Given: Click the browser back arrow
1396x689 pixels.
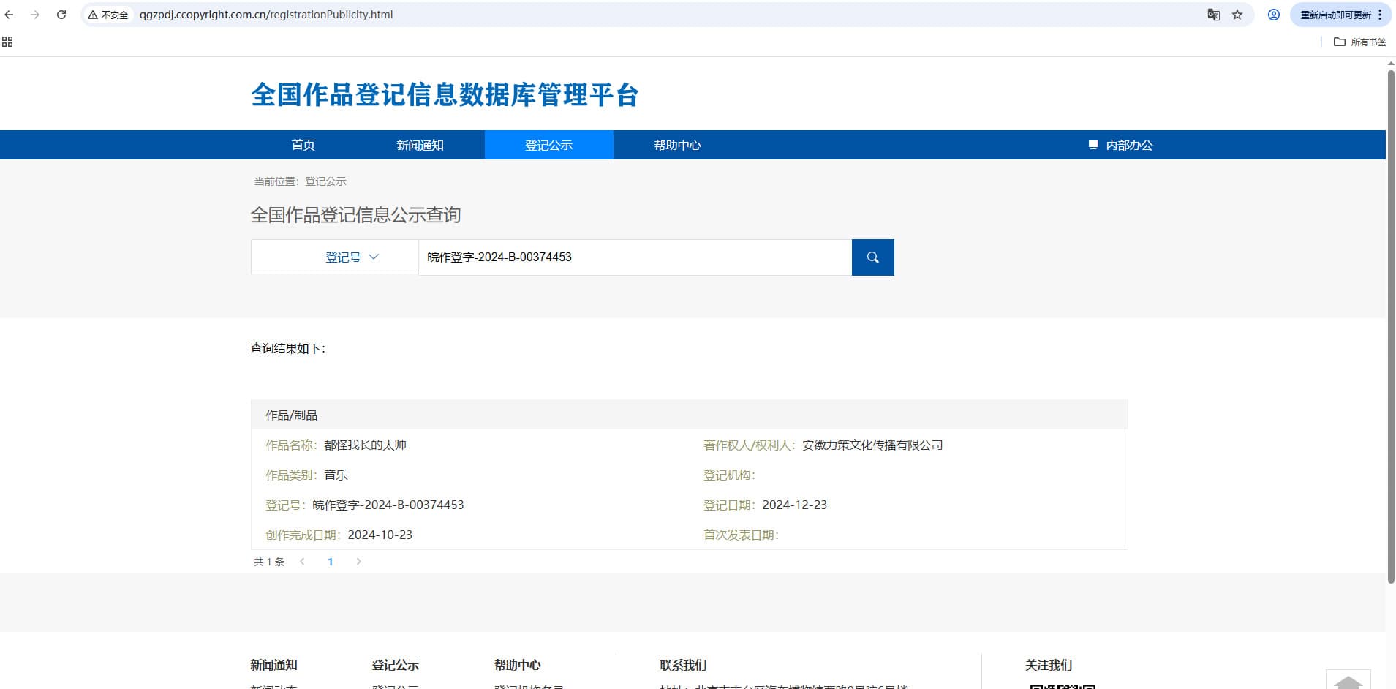Looking at the screenshot, I should pos(10,15).
